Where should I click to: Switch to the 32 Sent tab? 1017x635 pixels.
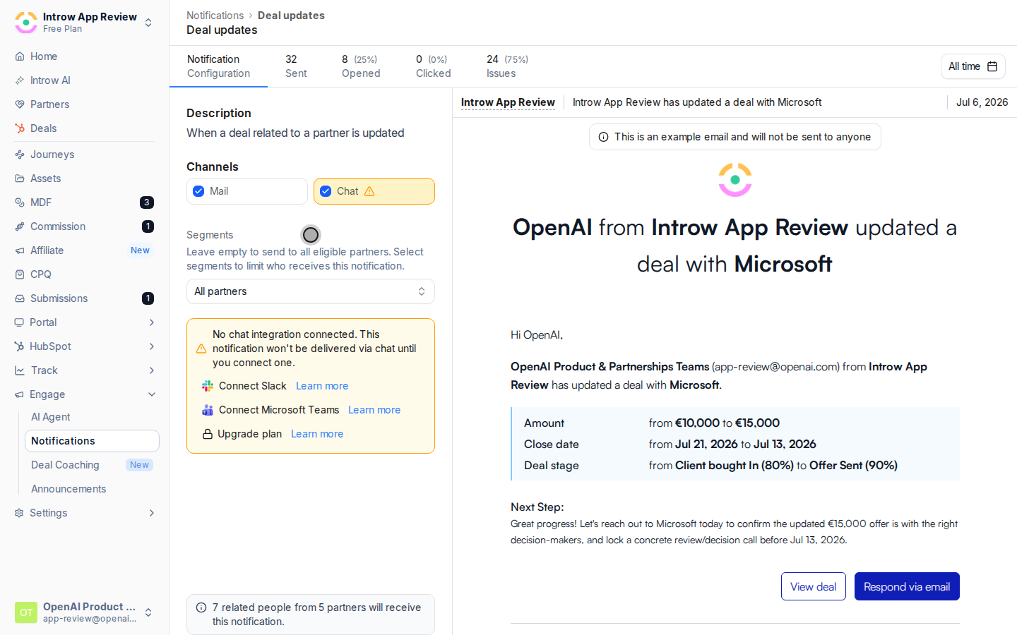pyautogui.click(x=296, y=66)
